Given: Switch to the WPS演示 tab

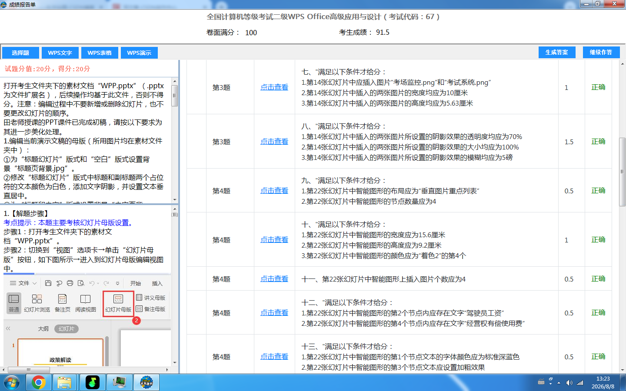Looking at the screenshot, I should 139,53.
